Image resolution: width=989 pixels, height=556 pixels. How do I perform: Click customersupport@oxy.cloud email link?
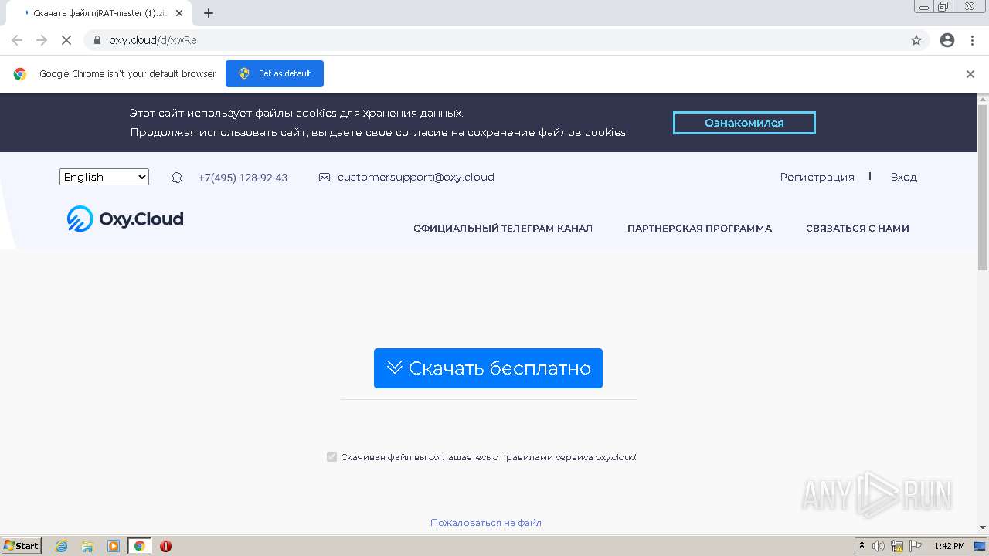(416, 177)
